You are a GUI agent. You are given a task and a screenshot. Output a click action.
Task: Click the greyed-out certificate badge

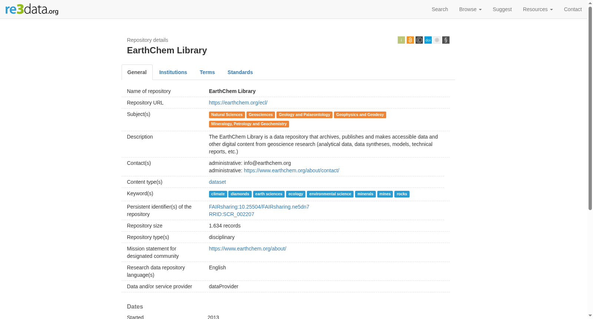point(437,40)
